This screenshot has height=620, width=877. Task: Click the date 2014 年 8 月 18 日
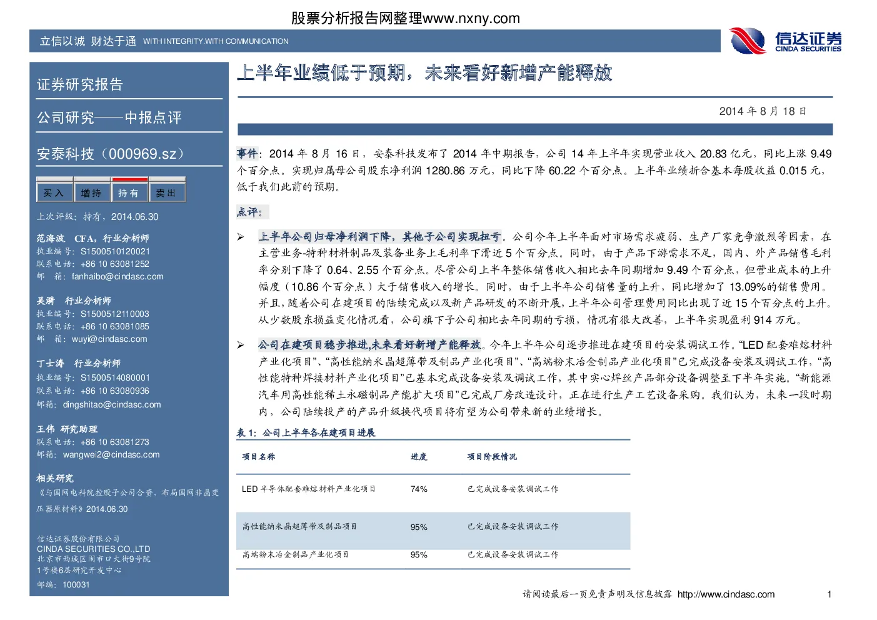[763, 111]
